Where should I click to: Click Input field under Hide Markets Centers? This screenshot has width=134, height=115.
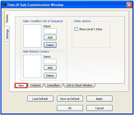(50, 61)
